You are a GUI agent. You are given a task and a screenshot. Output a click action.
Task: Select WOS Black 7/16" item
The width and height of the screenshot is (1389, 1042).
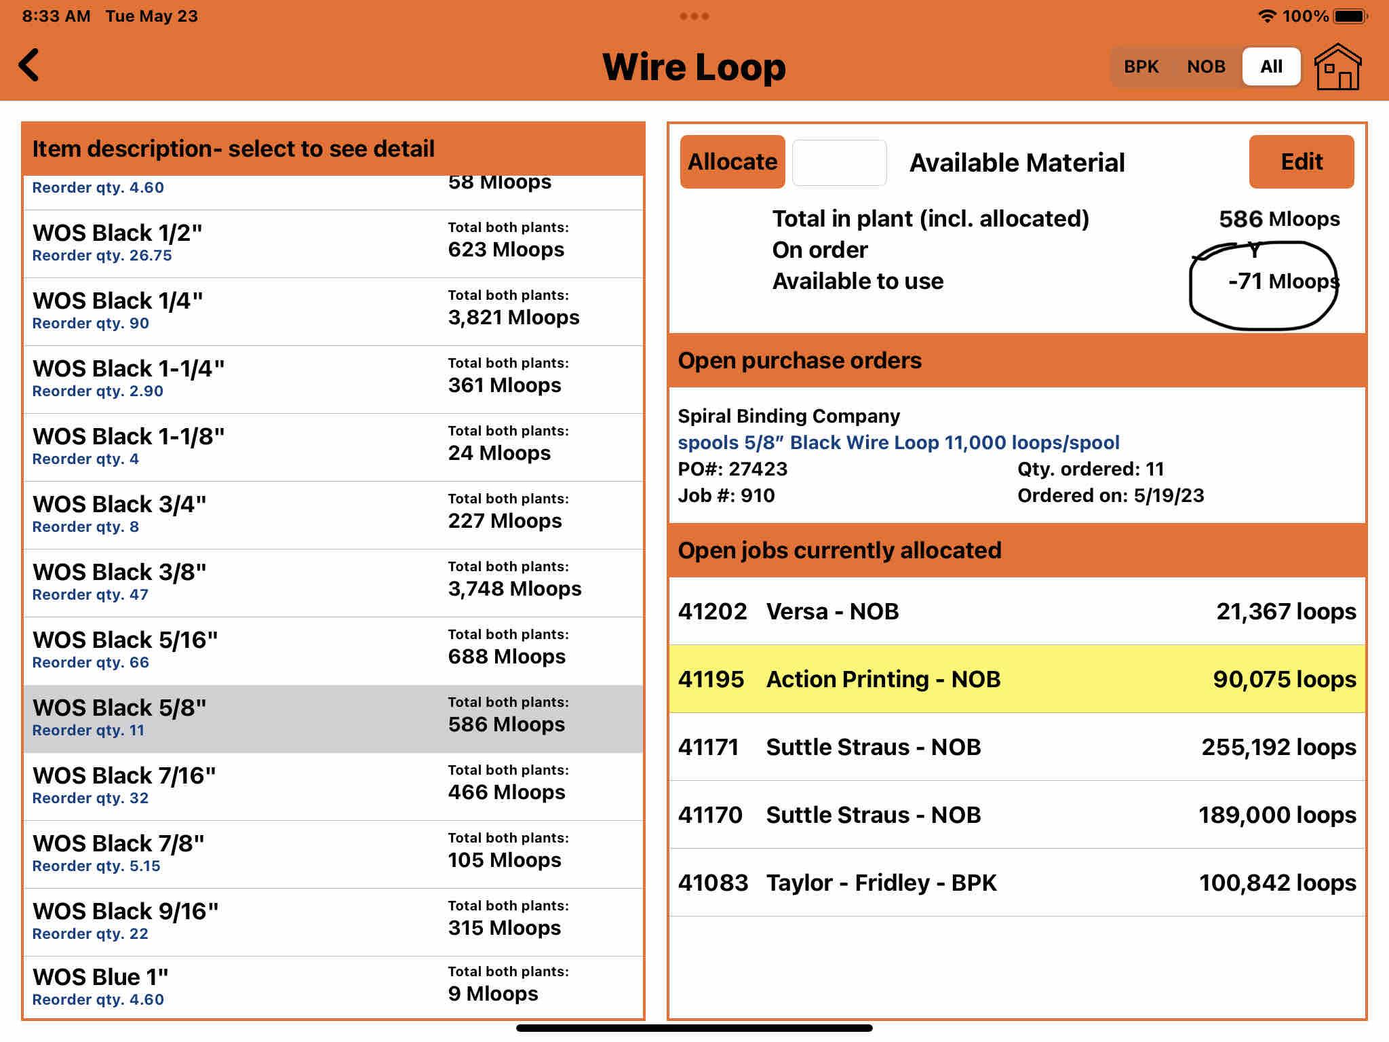[x=333, y=786]
